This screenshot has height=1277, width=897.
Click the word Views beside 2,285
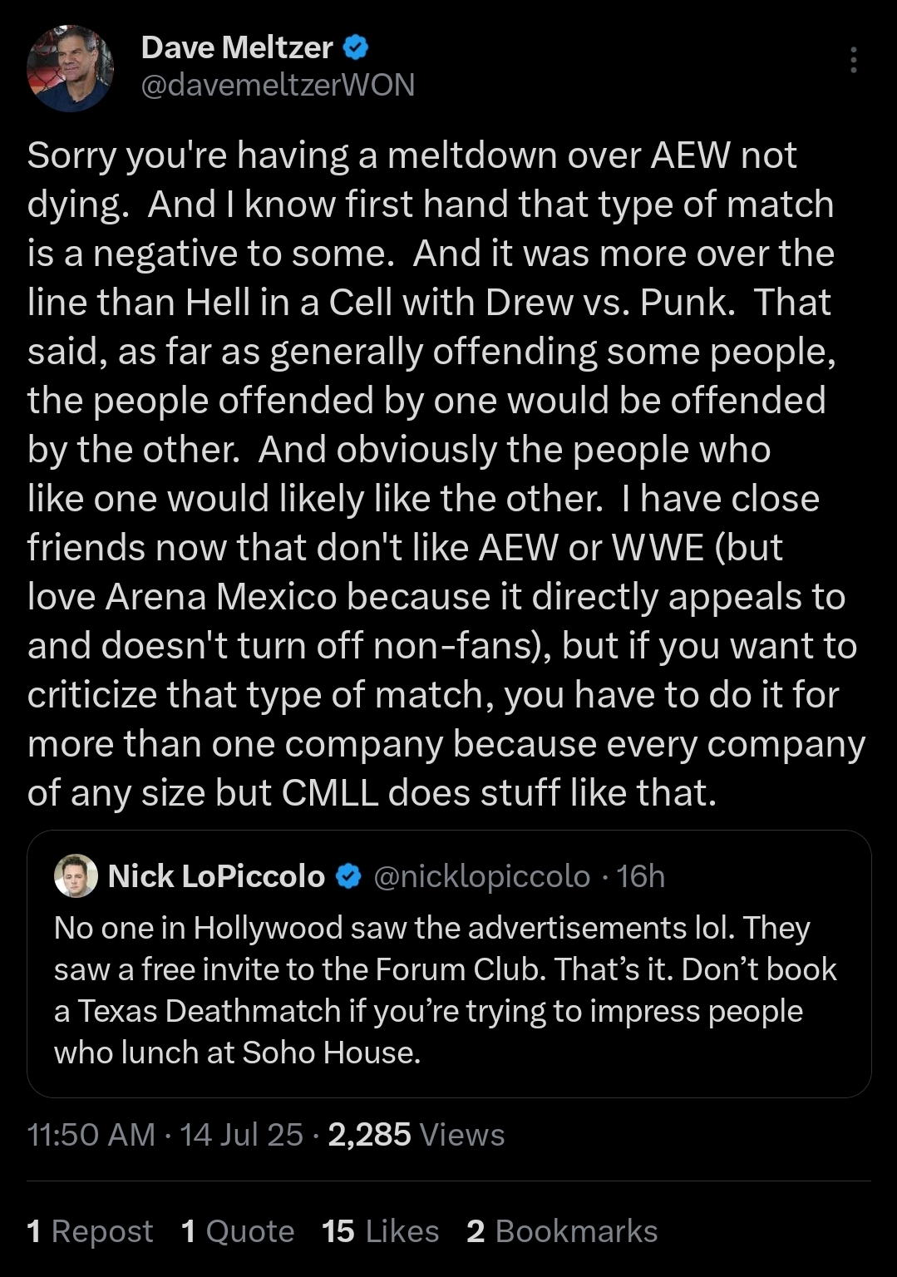coord(462,1135)
